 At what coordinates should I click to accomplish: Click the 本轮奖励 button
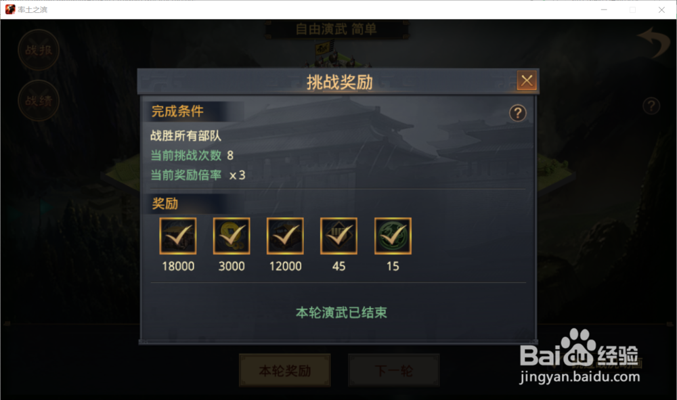click(x=285, y=370)
